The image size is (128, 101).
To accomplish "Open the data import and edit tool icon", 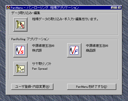I will tap(20, 24).
